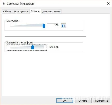Click the Усиление микрофона slider handle
The height and width of the screenshot is (105, 112).
coord(33,47)
